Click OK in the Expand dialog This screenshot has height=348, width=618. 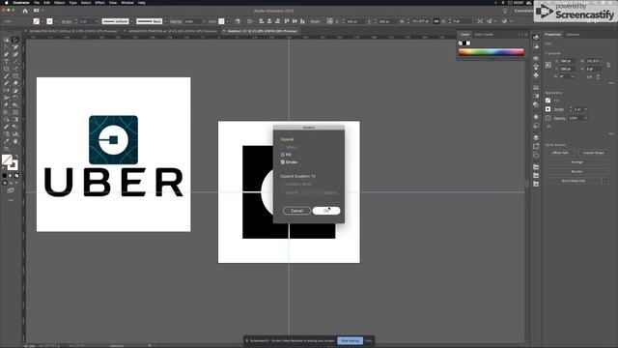[x=326, y=211]
